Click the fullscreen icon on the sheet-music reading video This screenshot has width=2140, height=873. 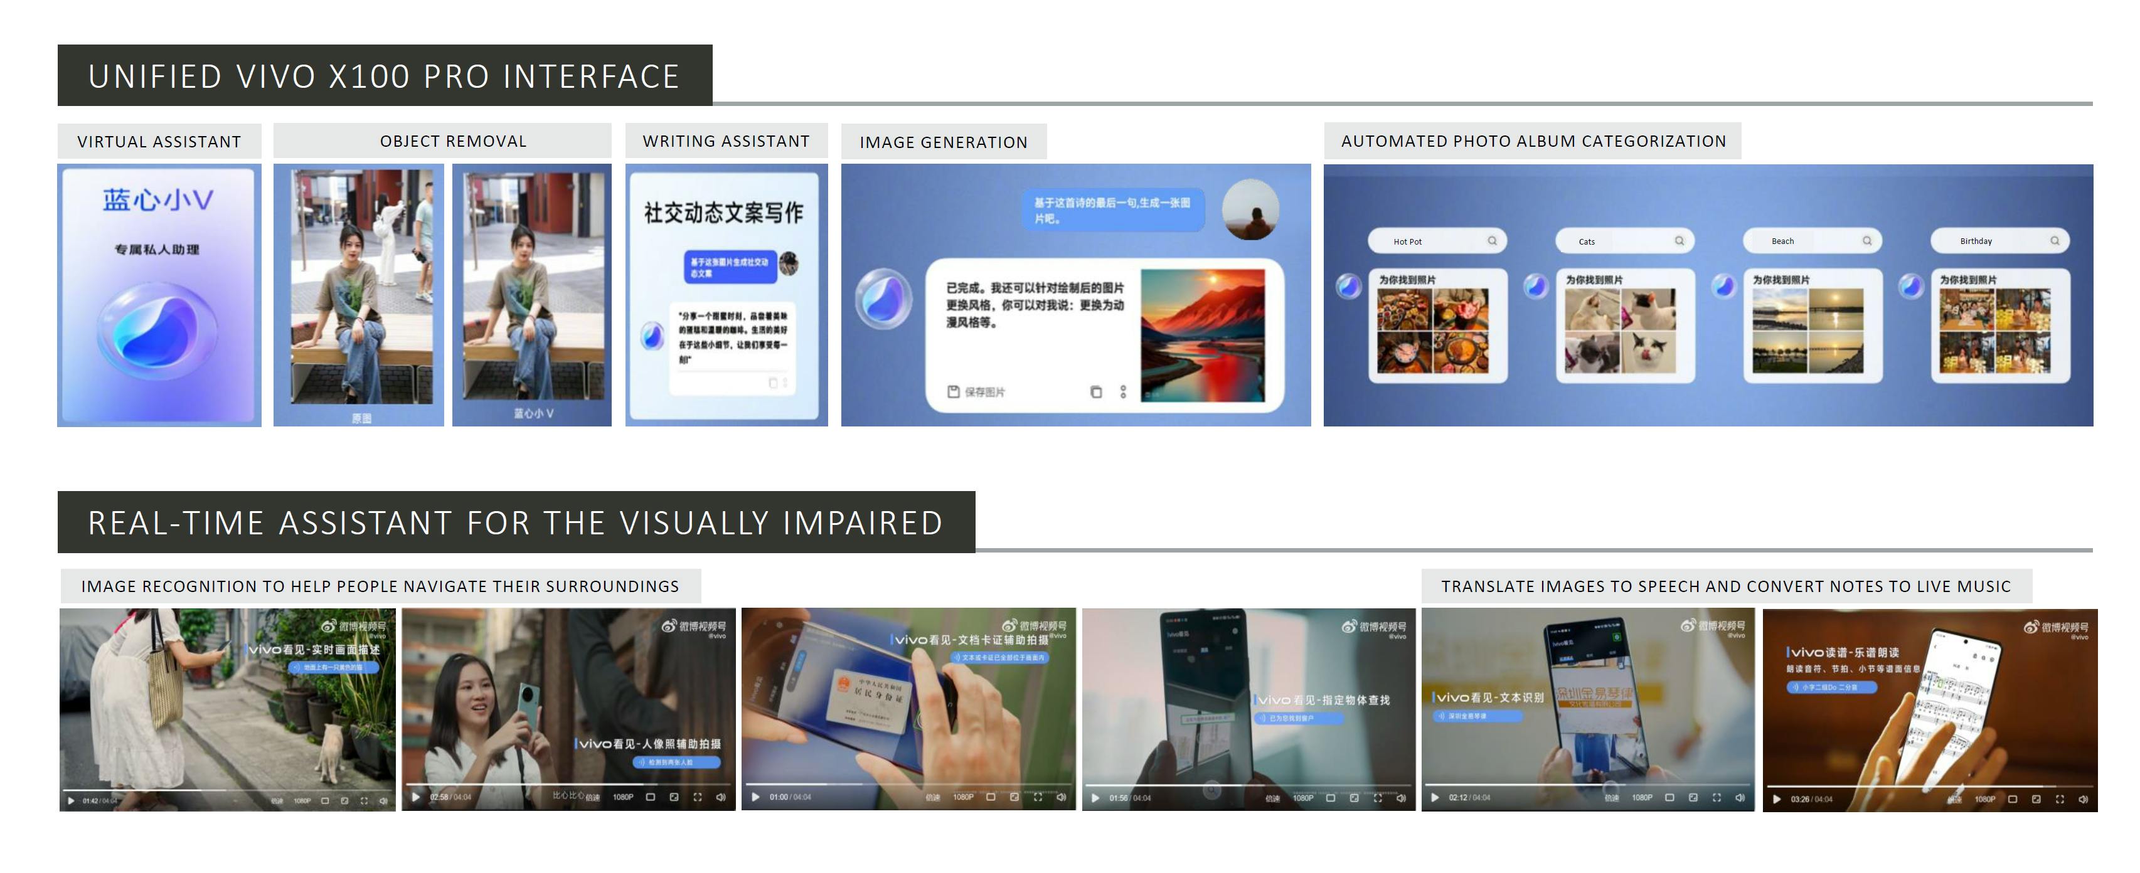2060,799
